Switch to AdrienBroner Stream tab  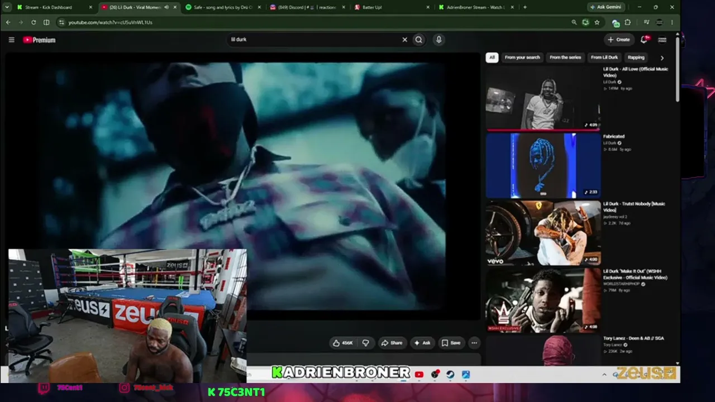coord(476,7)
